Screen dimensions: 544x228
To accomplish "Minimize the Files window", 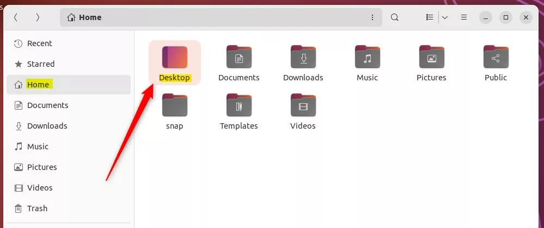I will click(x=486, y=17).
